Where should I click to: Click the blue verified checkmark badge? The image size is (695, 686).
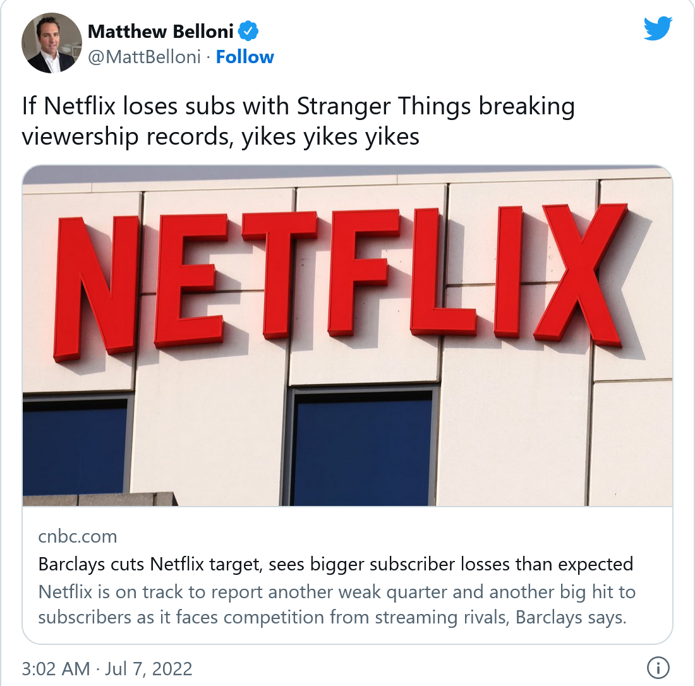point(248,31)
